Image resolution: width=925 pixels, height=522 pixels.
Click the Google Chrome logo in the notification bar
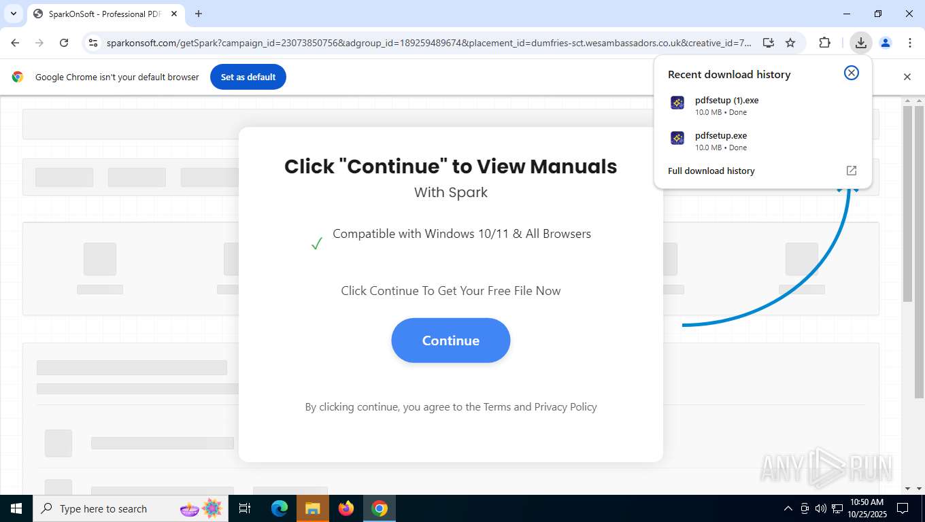point(18,77)
